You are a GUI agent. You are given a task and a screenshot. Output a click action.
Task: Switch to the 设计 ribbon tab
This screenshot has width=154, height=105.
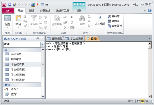(79, 11)
